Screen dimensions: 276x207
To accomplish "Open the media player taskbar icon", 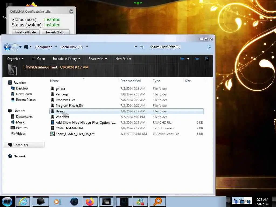I will 57,202.
